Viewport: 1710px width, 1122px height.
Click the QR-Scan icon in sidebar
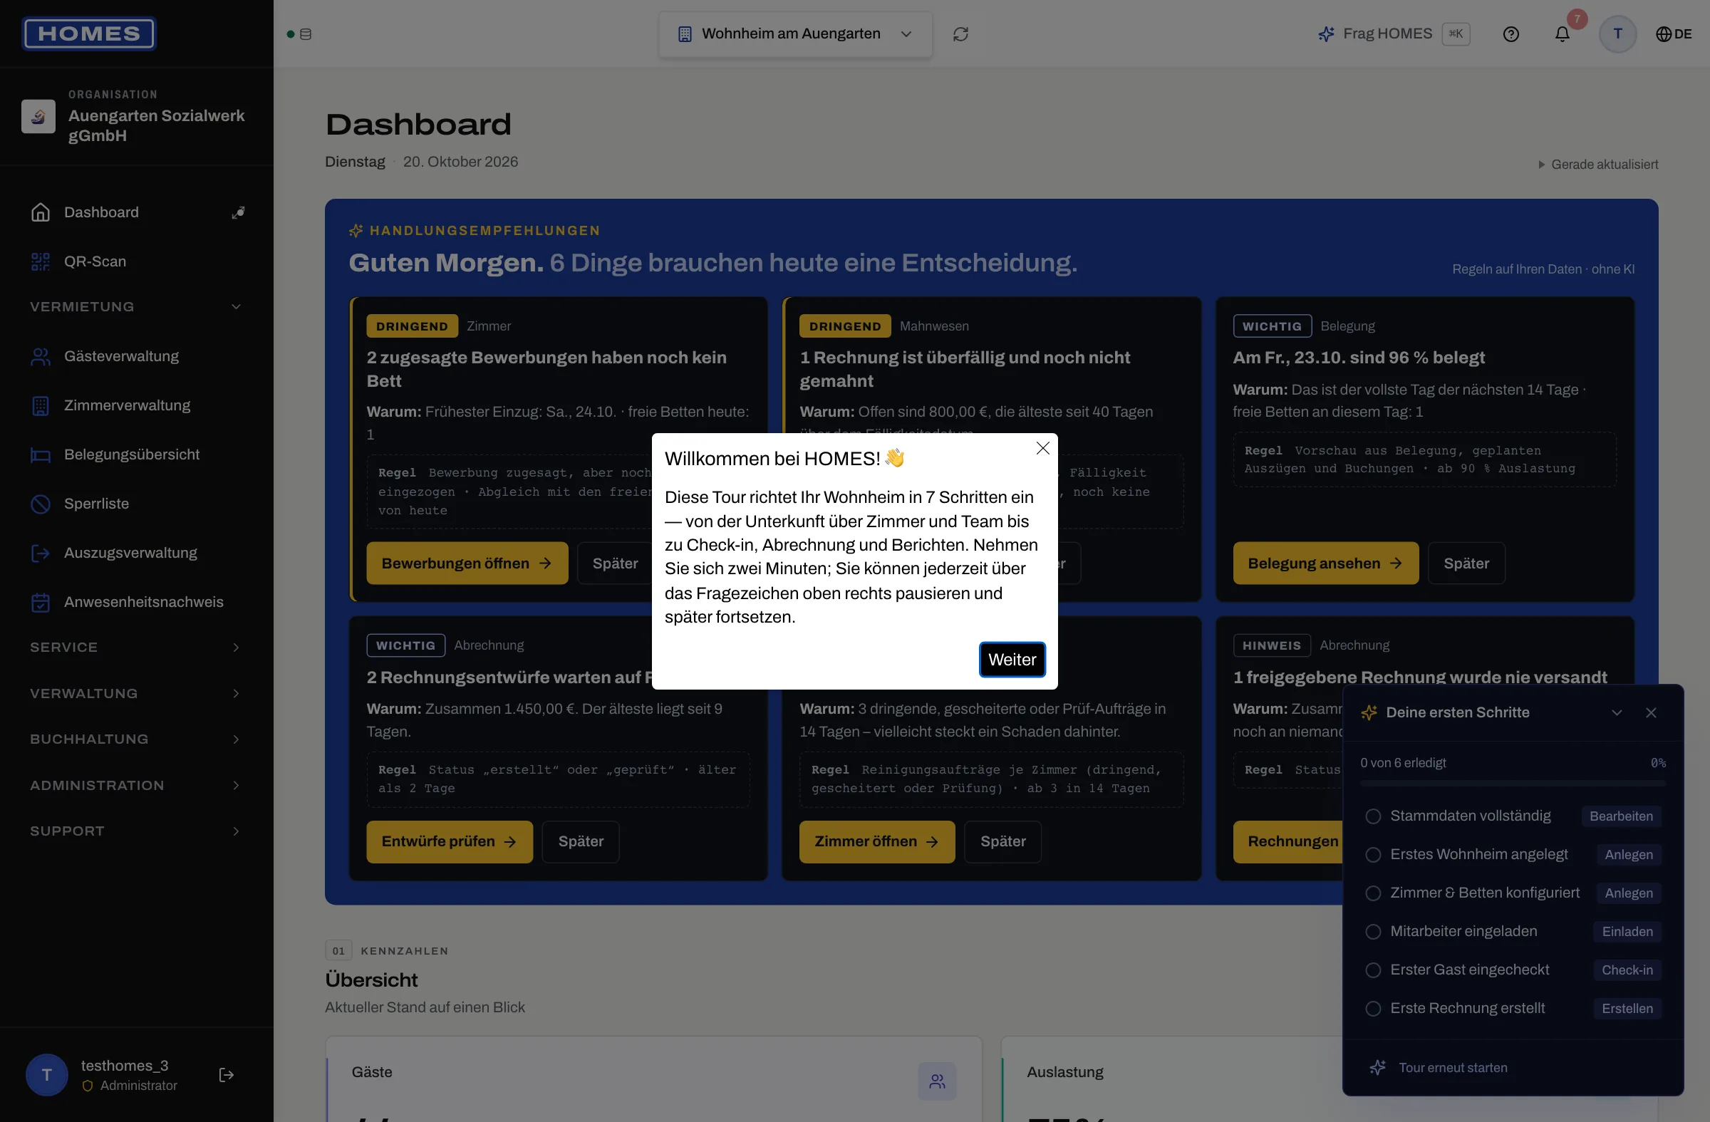(x=40, y=261)
